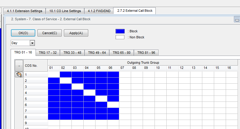Viewport: 240px width, 129px height.
Task: Confirm settings with OK(O) button
Action: click(x=23, y=33)
